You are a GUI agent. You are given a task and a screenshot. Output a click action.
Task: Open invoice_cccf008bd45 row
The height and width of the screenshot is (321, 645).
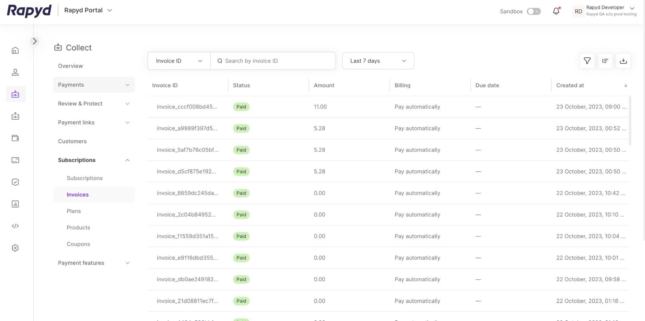click(x=187, y=107)
